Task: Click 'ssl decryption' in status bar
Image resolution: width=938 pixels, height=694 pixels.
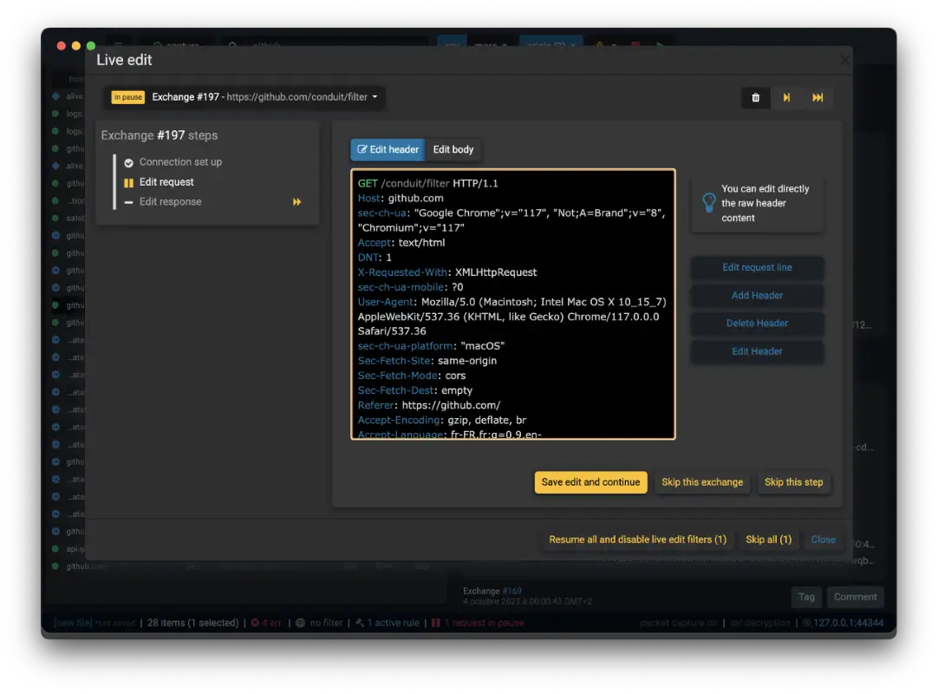Action: (759, 623)
